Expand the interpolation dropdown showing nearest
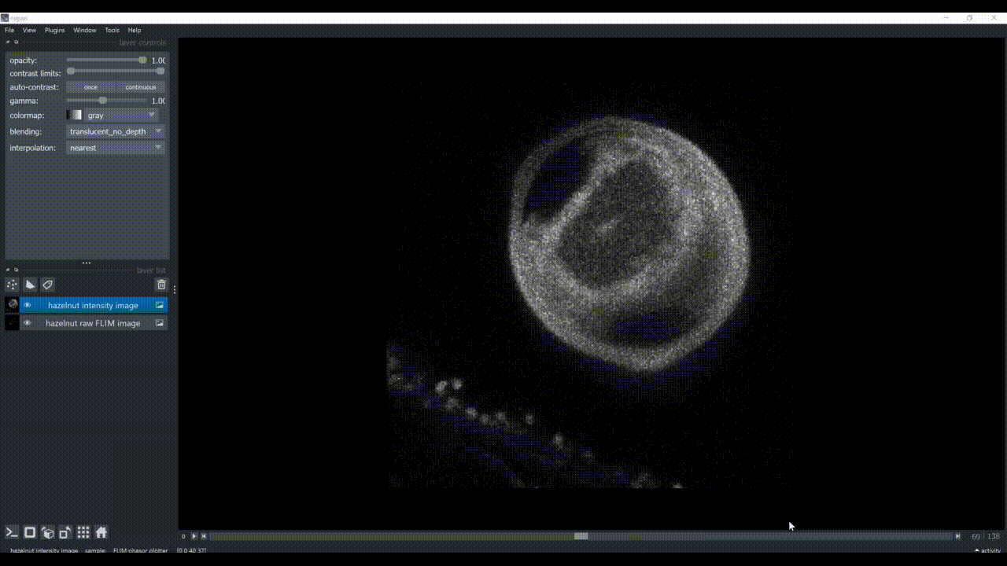 pyautogui.click(x=116, y=148)
